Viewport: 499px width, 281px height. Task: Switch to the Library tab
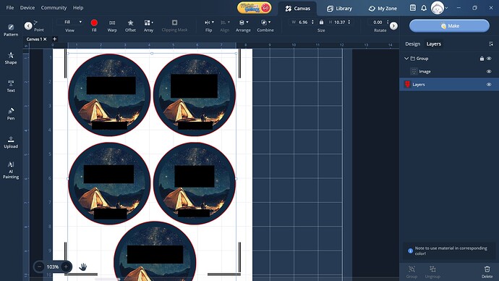pyautogui.click(x=339, y=9)
